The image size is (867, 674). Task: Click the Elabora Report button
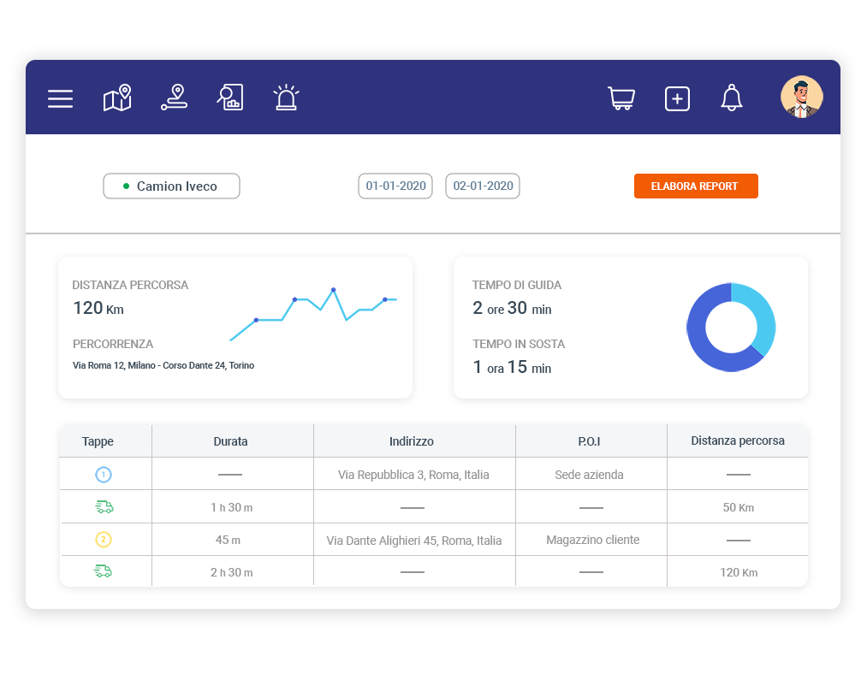(695, 186)
